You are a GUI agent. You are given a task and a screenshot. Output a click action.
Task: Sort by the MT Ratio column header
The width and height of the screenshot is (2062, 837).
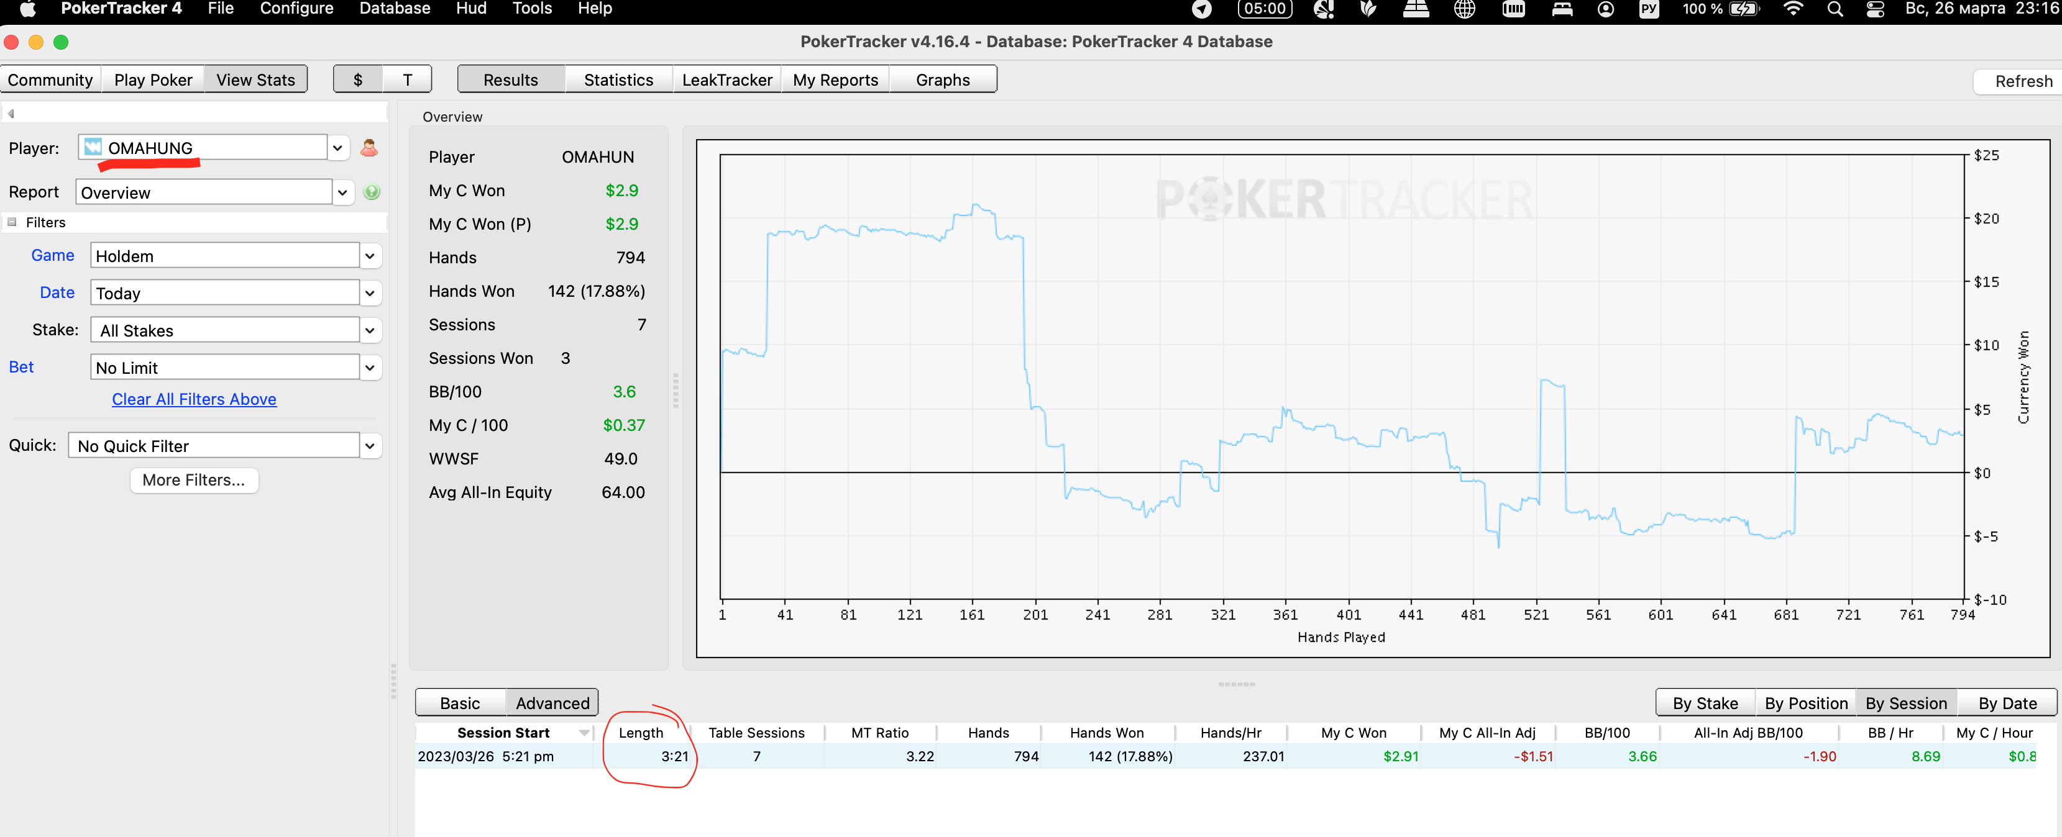point(880,732)
